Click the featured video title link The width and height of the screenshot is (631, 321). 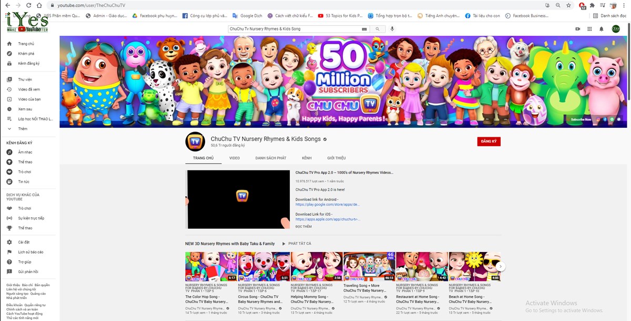pos(344,172)
